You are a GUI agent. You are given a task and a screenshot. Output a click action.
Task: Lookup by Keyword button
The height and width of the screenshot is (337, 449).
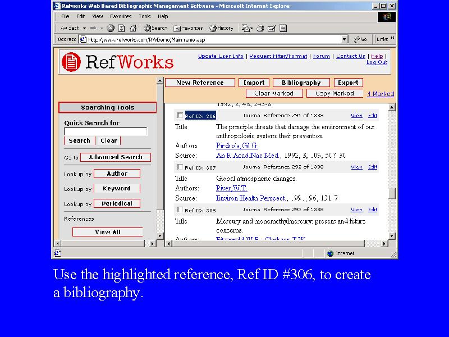(x=117, y=188)
